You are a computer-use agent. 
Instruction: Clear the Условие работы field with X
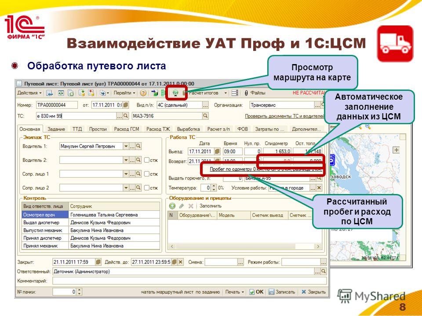pyautogui.click(x=319, y=188)
